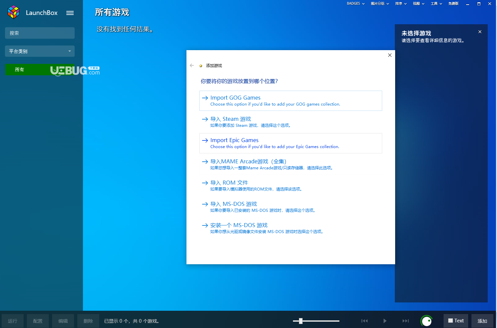Open the 工具 dropdown menu
The image size is (497, 328).
click(436, 4)
